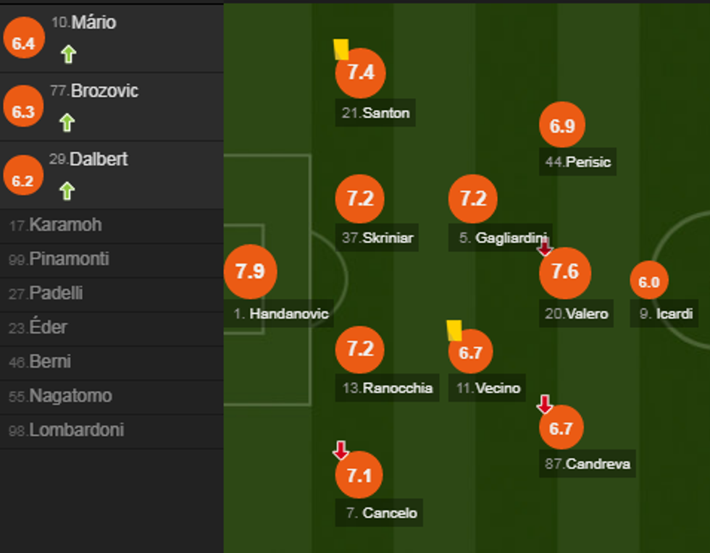This screenshot has width=710, height=553.
Task: Click the red substitution arrow on Cancelo
Action: click(341, 450)
